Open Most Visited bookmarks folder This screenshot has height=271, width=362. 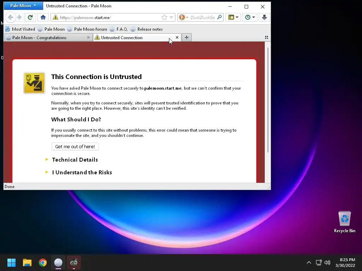point(20,29)
